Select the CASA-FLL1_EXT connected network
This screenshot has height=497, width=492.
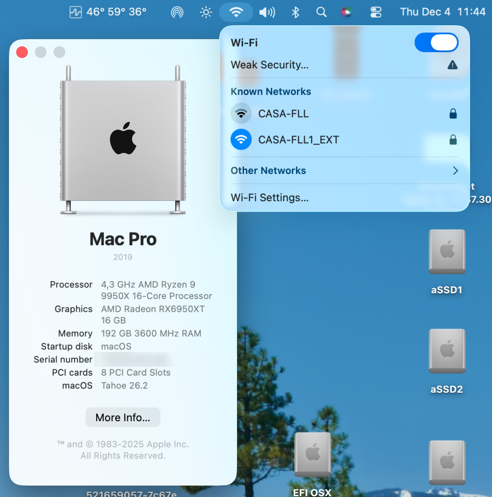pos(345,140)
